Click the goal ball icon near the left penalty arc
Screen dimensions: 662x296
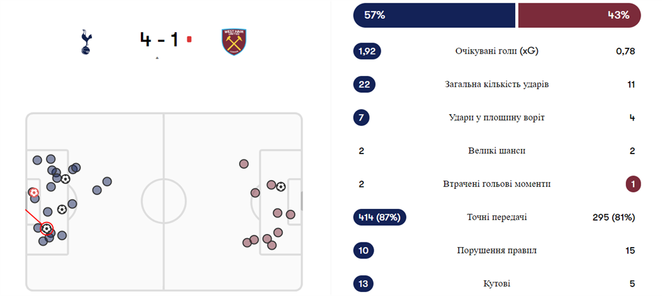pyautogui.click(x=61, y=209)
